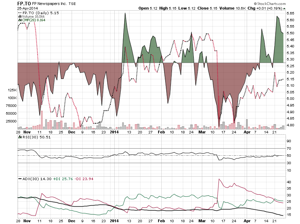Click the Nov label under the price chart
Screen dimensions: 300x224
point(27,132)
